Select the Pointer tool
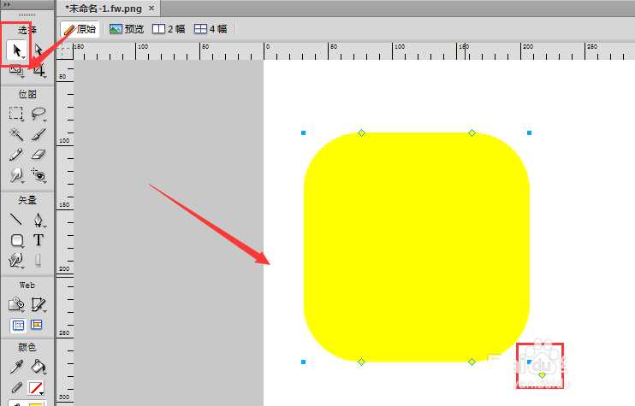Viewport: 635px width, 406px height. pyautogui.click(x=16, y=50)
